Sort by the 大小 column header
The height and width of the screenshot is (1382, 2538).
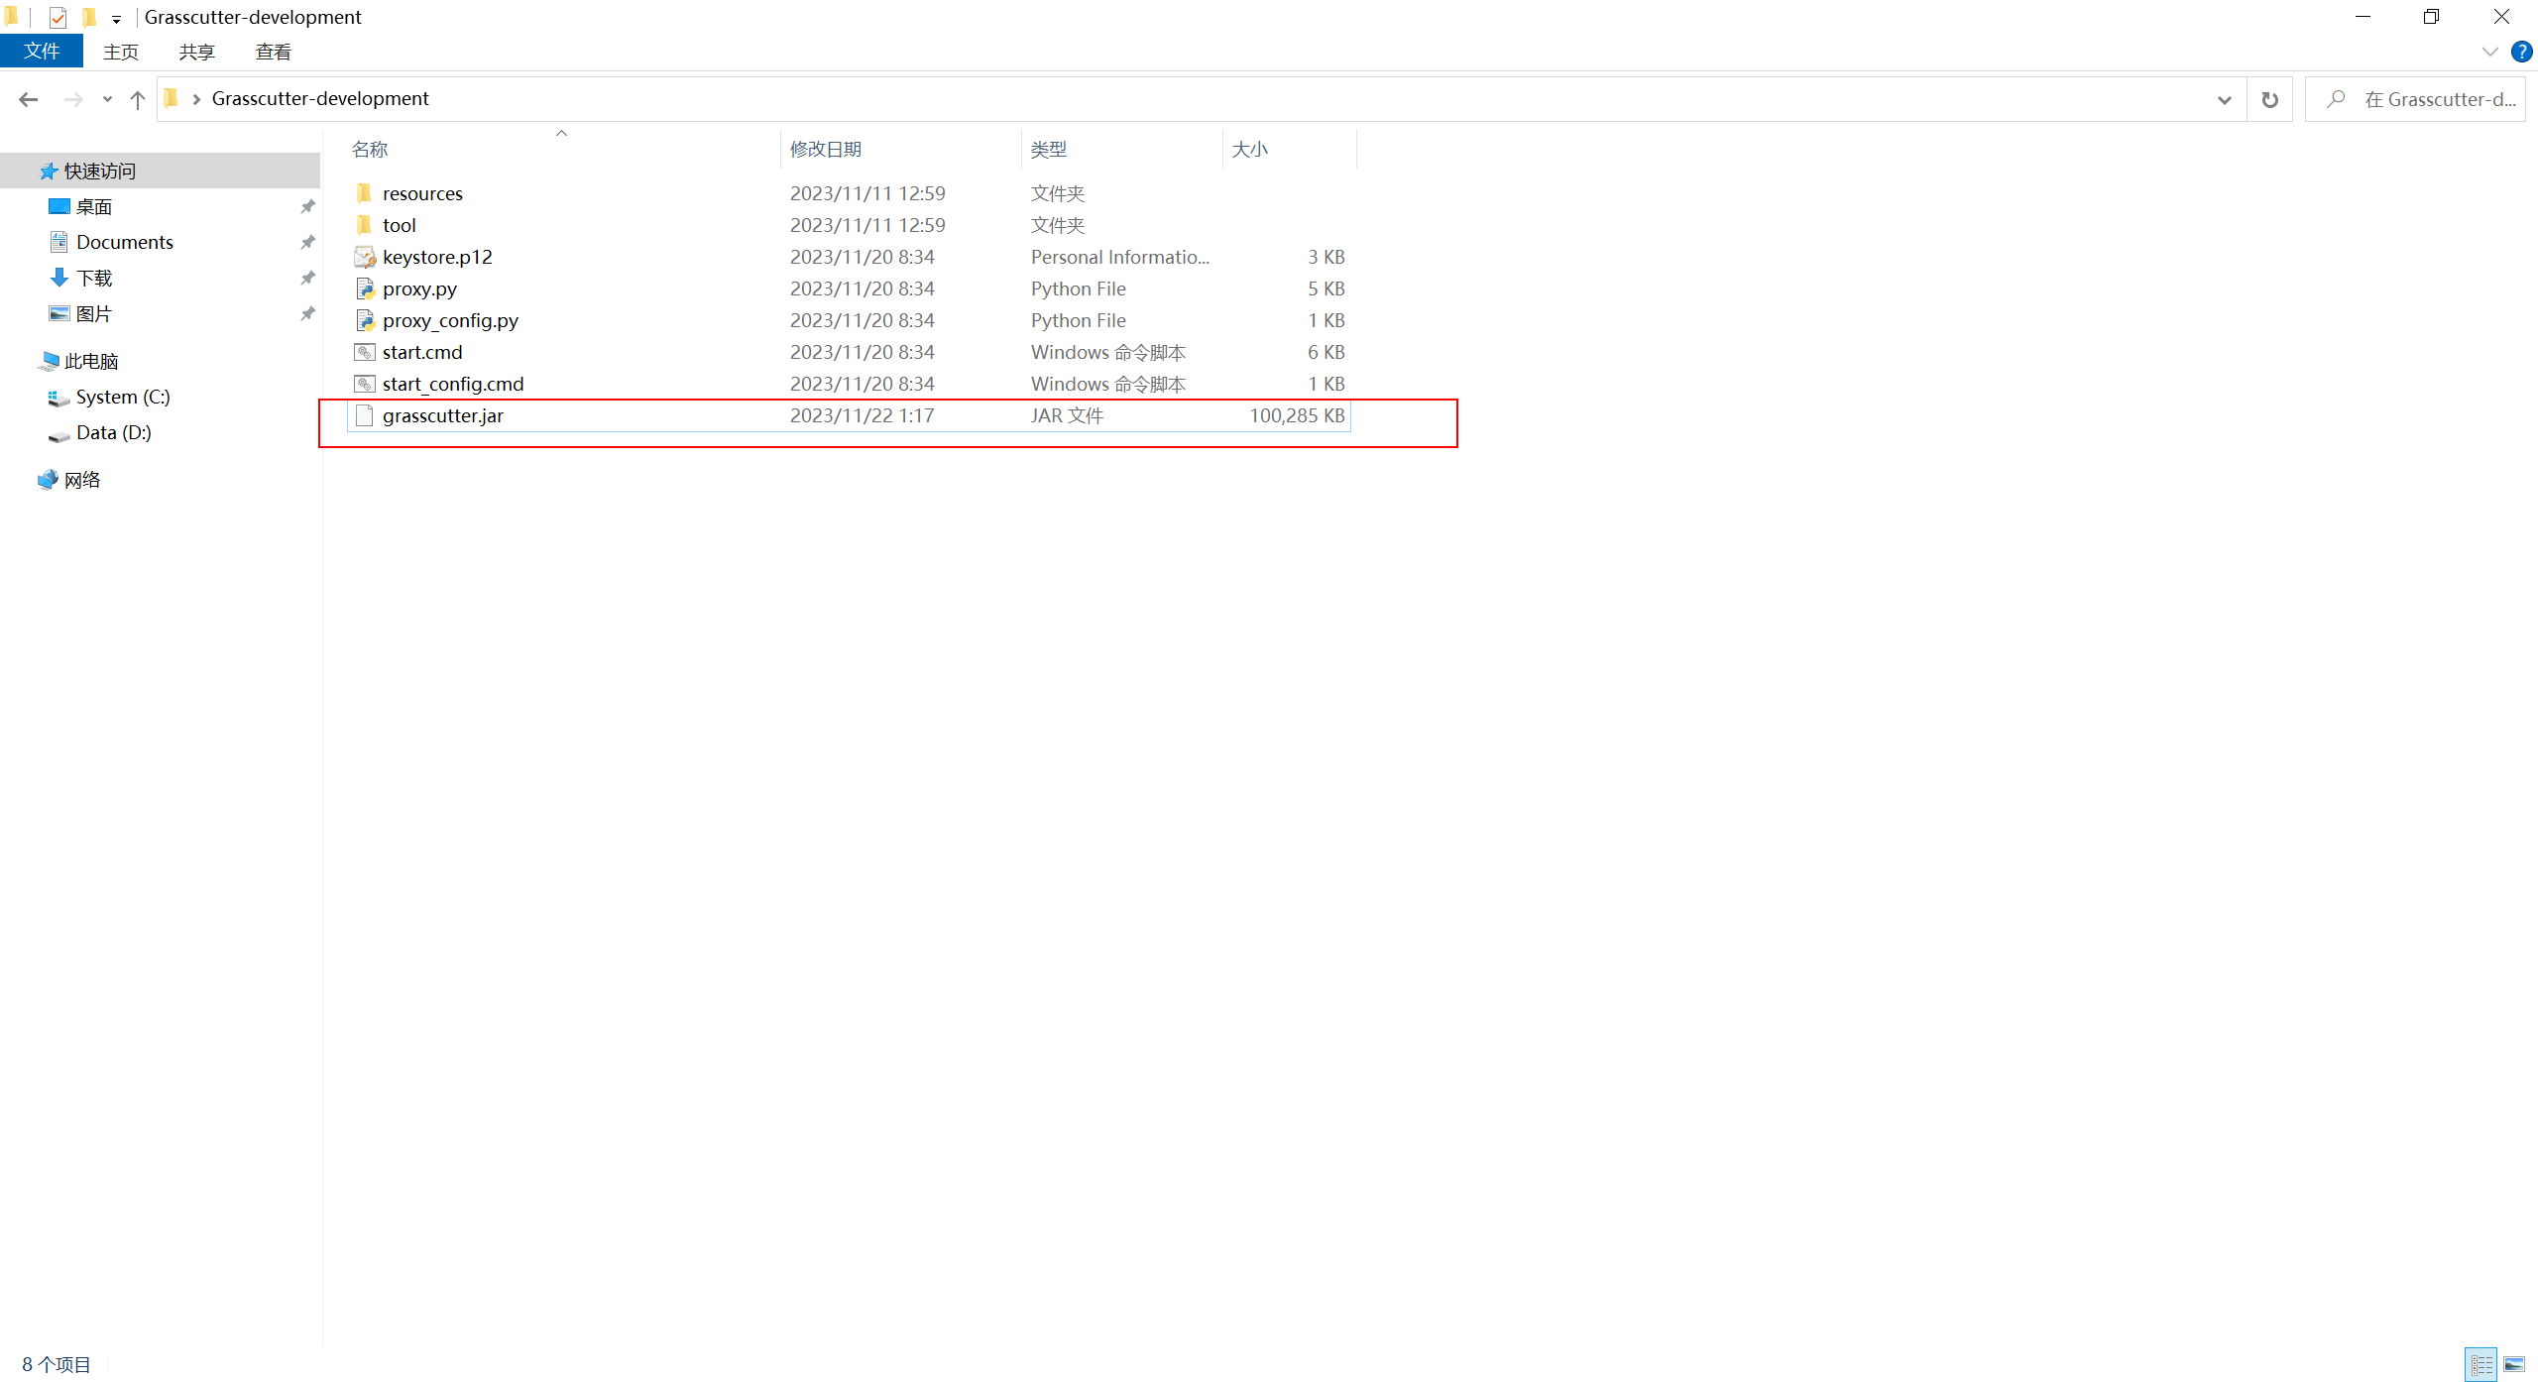pos(1289,149)
